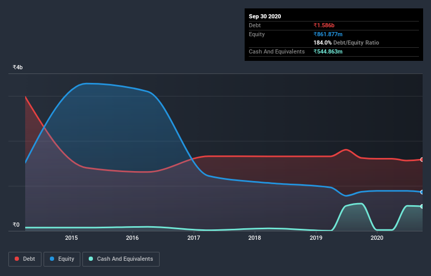The width and height of the screenshot is (431, 276).
Task: Click the Debt label in tooltip
Action: point(255,25)
